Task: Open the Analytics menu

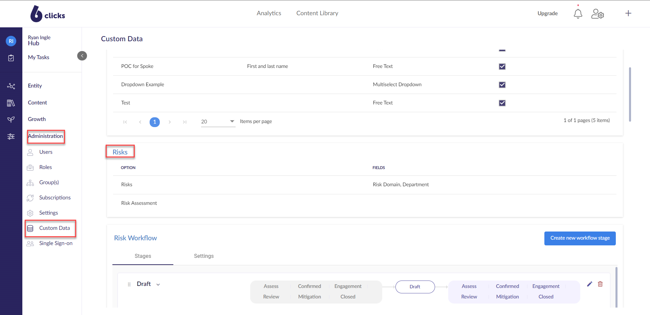Action: (x=269, y=13)
